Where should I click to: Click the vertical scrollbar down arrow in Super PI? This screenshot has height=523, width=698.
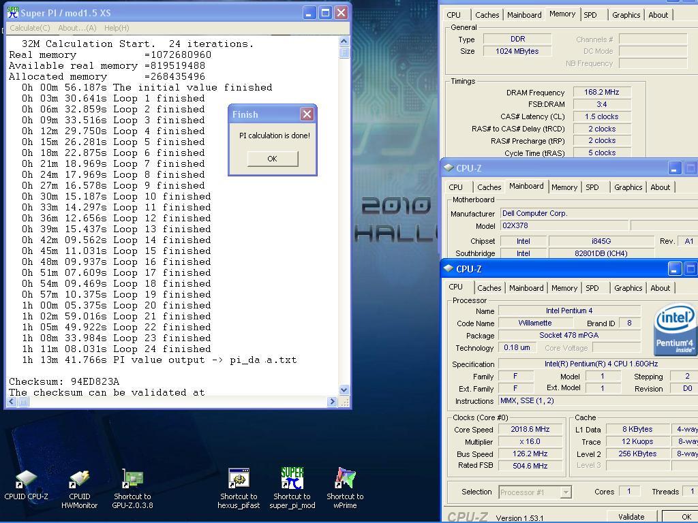click(344, 390)
